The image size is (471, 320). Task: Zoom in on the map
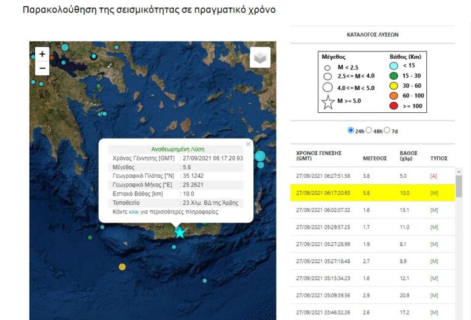pos(42,54)
